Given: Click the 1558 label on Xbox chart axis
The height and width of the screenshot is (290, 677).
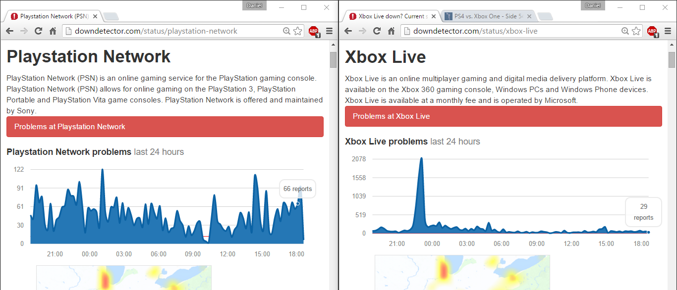Looking at the screenshot, I should tap(358, 178).
